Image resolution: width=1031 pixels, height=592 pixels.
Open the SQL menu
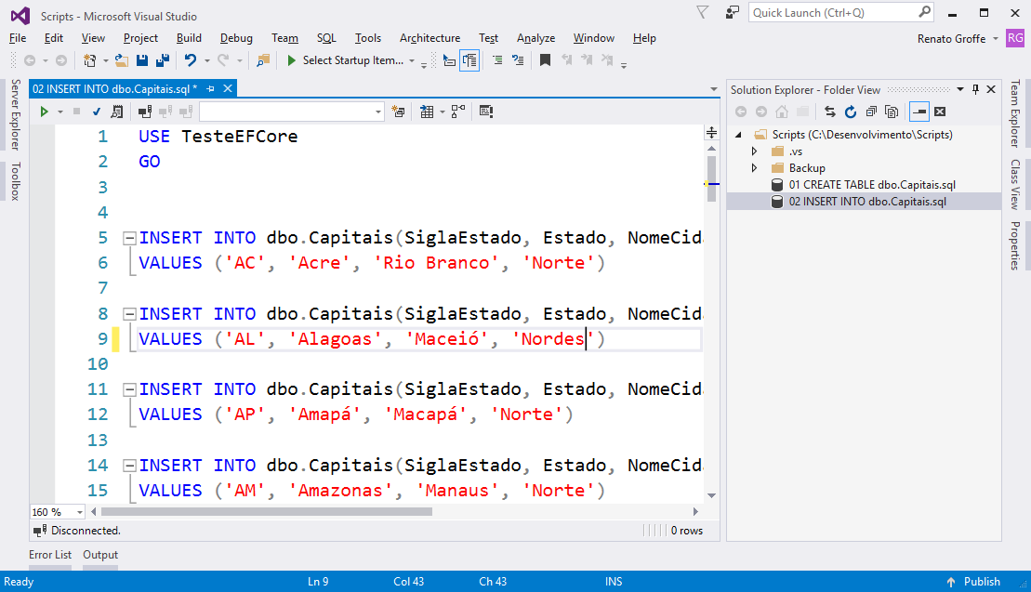pyautogui.click(x=326, y=38)
